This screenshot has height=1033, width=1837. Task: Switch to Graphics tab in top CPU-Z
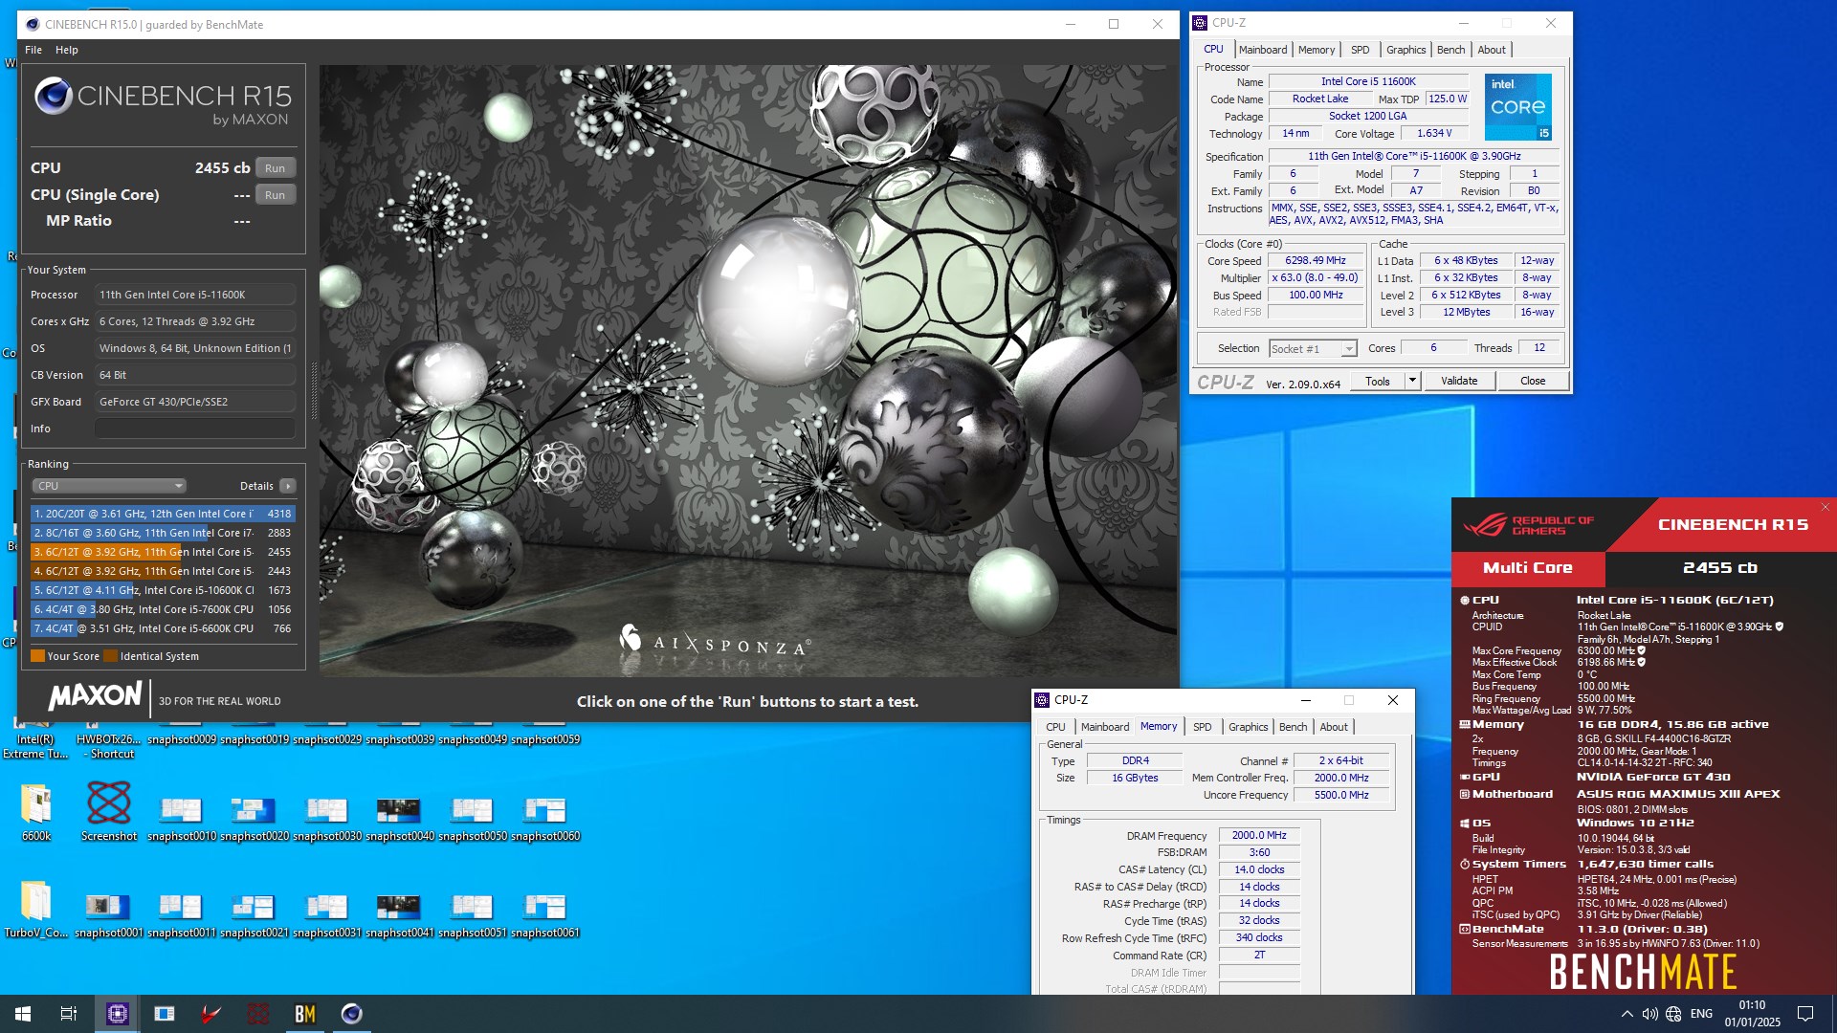[x=1405, y=50]
